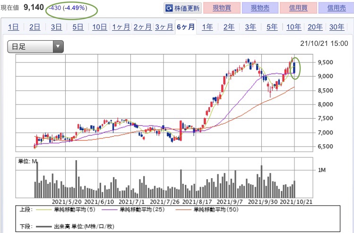Select the 1日 period tab
The image size is (354, 233).
coord(13,27)
